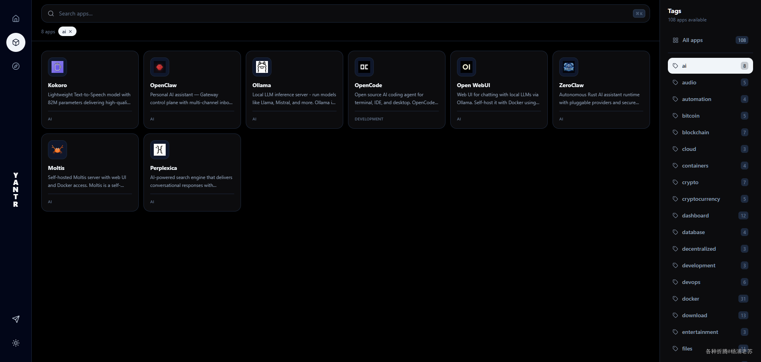
Task: Filter by the decentralized tag
Action: pyautogui.click(x=710, y=249)
